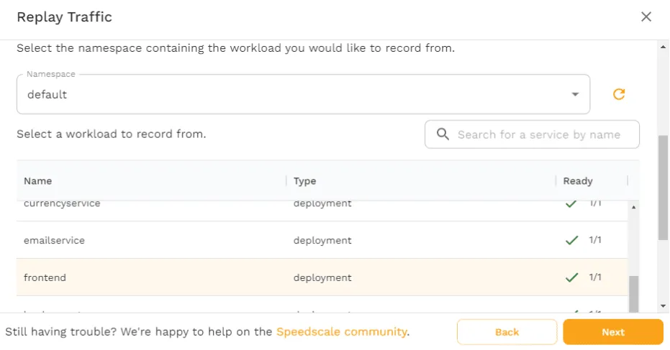The height and width of the screenshot is (350, 670).
Task: Click the green checkmark in emailservice row
Action: [571, 240]
